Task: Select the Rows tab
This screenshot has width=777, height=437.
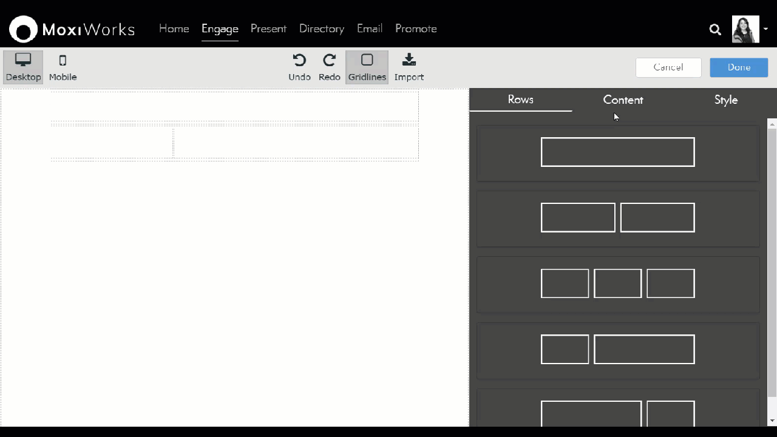Action: coord(520,100)
